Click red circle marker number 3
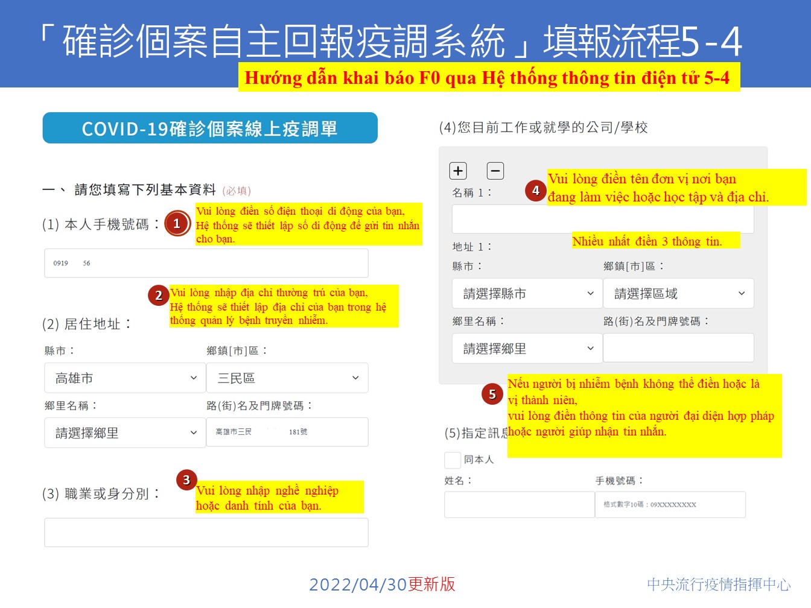Viewport: 811px width, 608px height. point(186,480)
